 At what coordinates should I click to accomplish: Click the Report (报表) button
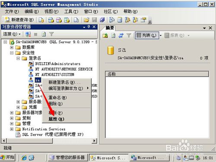tap(175, 35)
